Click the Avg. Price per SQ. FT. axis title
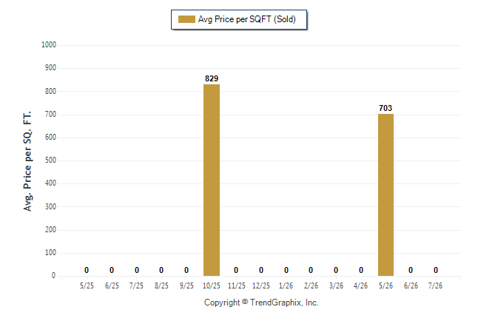This screenshot has height=321, width=478. pos(27,161)
